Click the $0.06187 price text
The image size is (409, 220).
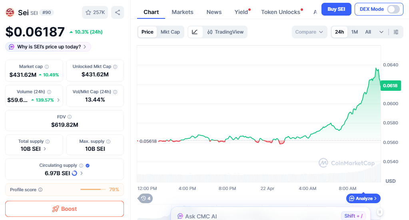(35, 32)
